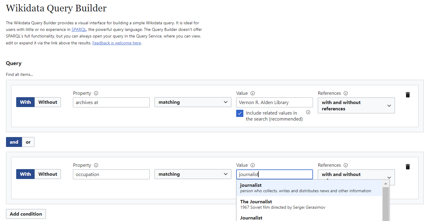This screenshot has width=433, height=221.
Task: Click info icon beside first Value label
Action: (x=253, y=93)
